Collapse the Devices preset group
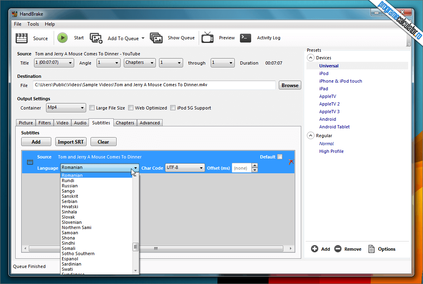 click(310, 58)
